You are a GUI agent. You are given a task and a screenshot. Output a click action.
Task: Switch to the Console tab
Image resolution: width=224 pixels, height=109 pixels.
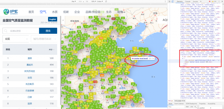(188, 1)
